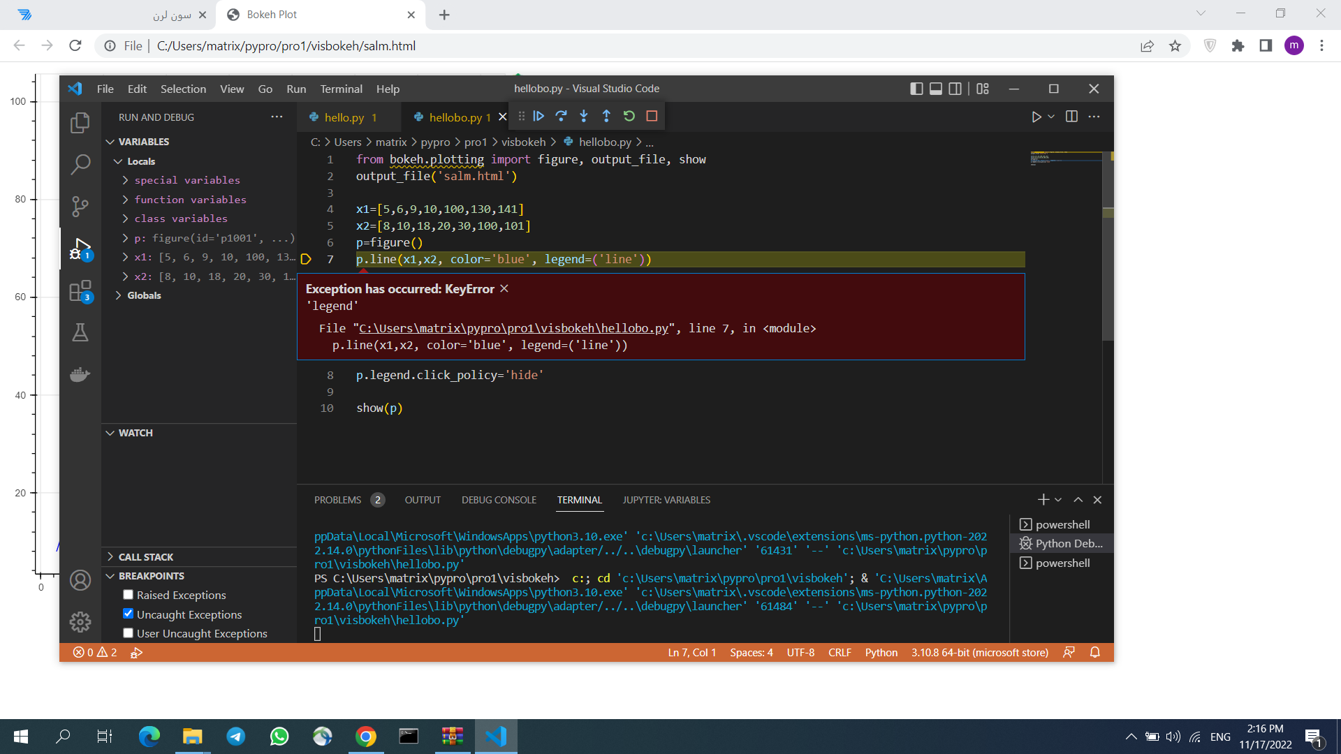Viewport: 1341px width, 754px height.
Task: Collapse the VARIABLES section
Action: [110, 142]
